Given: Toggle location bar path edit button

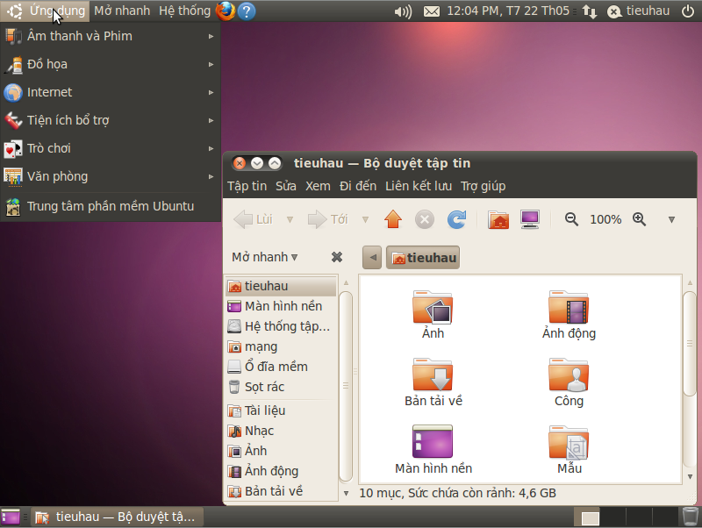Looking at the screenshot, I should [371, 257].
